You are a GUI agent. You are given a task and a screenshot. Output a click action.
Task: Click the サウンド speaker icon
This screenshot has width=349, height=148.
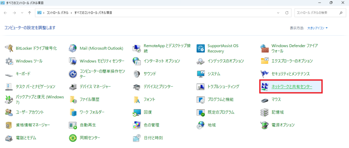click(137, 74)
